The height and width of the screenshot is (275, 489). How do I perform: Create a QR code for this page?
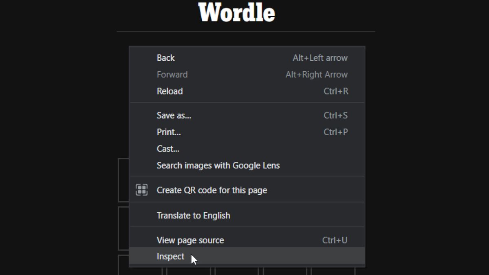click(x=211, y=190)
